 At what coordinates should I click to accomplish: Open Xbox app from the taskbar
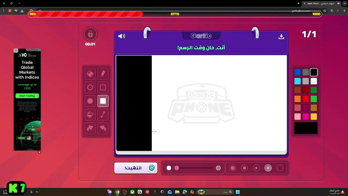tap(132, 192)
